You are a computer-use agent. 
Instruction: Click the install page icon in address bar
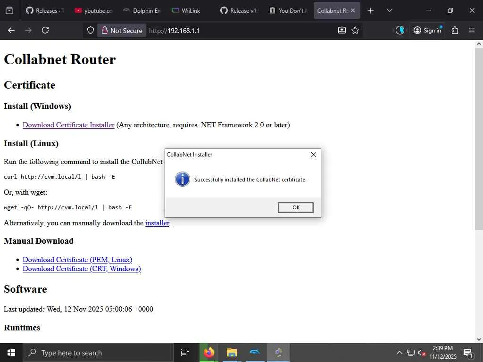[342, 30]
